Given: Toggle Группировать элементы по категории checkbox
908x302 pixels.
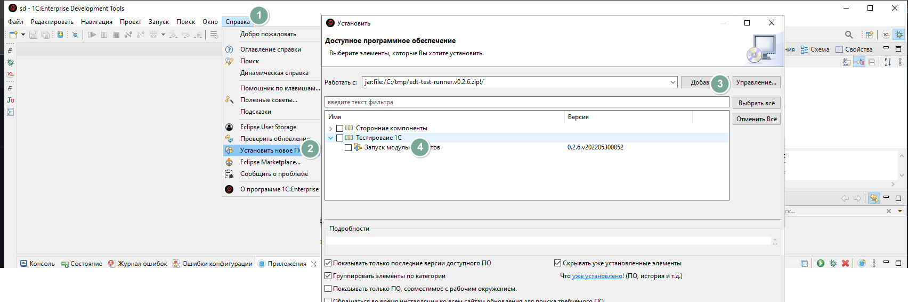Looking at the screenshot, I should click(x=328, y=276).
